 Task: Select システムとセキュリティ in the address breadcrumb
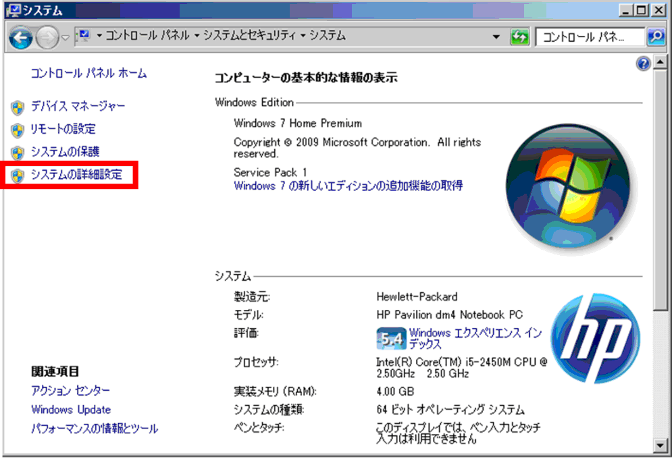pyautogui.click(x=249, y=36)
